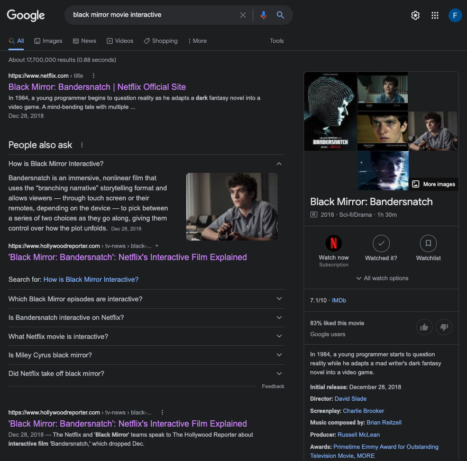Click the thumbs down dislike button
This screenshot has width=467, height=461.
[x=444, y=327]
